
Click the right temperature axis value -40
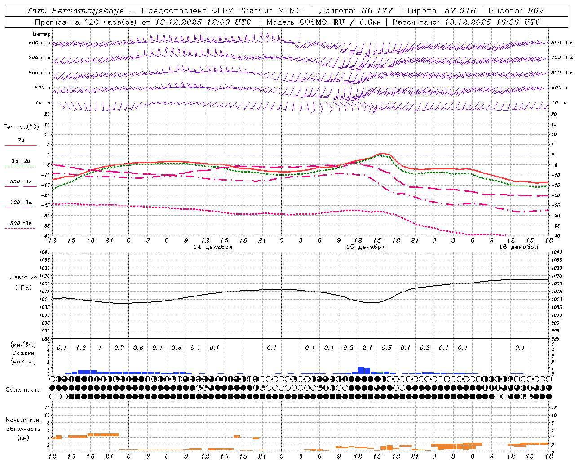(x=556, y=236)
